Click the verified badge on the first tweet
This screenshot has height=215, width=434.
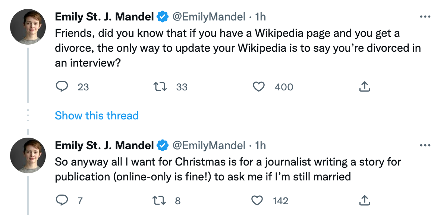tap(161, 16)
